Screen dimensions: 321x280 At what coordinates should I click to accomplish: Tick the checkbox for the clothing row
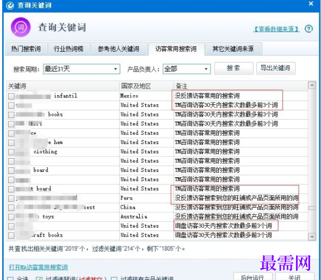click(x=11, y=152)
